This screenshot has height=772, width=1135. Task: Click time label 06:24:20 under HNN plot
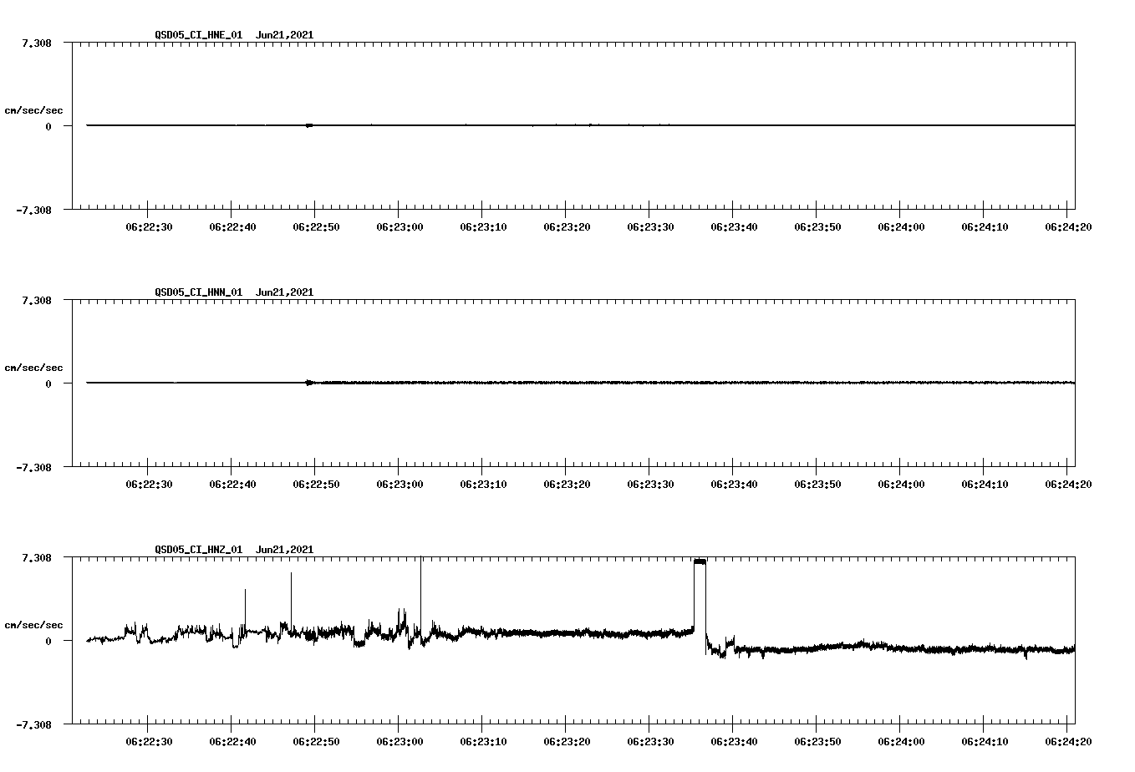[1068, 484]
